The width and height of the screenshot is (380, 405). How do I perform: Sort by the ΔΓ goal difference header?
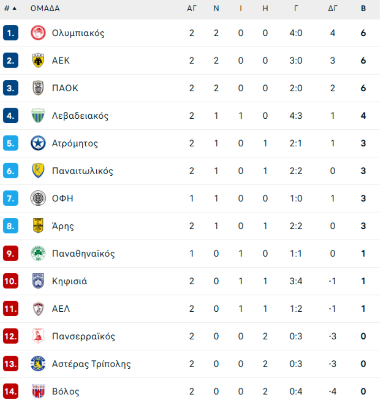(333, 8)
